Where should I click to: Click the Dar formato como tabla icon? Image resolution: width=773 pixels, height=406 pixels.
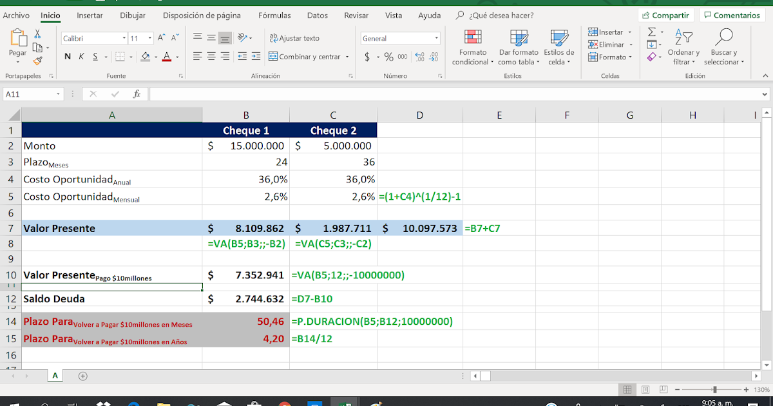pyautogui.click(x=519, y=48)
